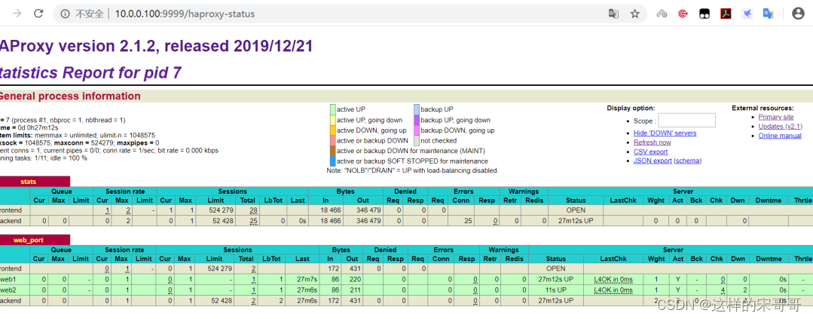Open the JSON export link
813x319 pixels.
[653, 161]
